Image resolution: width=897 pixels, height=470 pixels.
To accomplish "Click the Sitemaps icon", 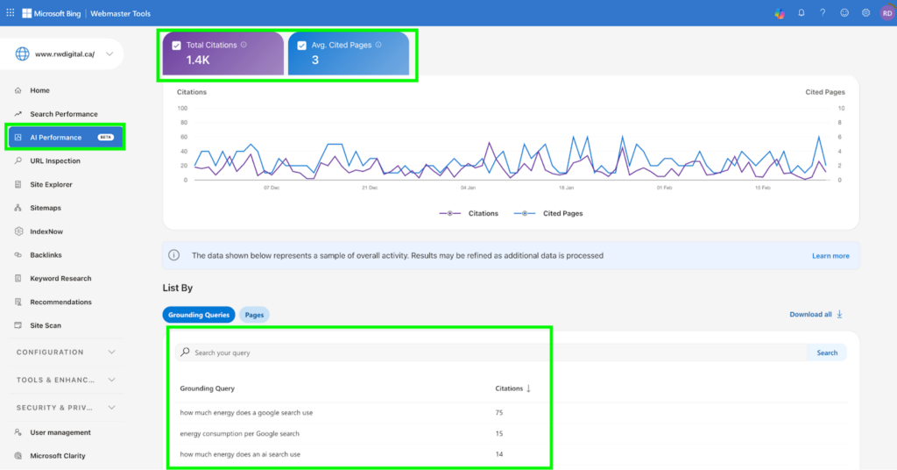I will [18, 208].
